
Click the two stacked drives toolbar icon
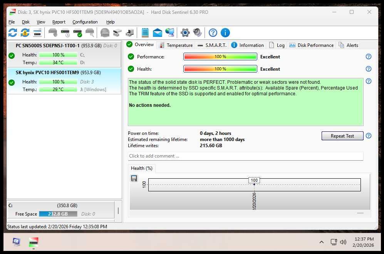tap(117, 33)
